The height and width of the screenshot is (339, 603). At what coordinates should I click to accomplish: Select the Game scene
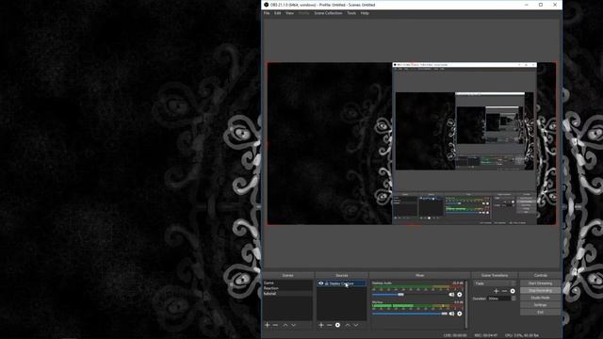(287, 282)
